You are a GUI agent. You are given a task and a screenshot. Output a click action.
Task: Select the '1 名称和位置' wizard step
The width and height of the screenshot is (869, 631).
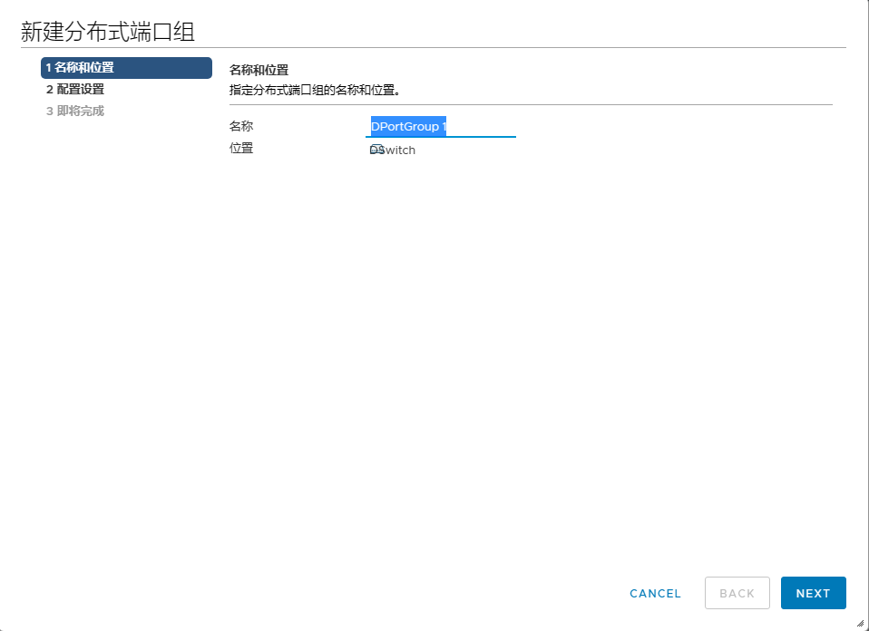click(126, 68)
